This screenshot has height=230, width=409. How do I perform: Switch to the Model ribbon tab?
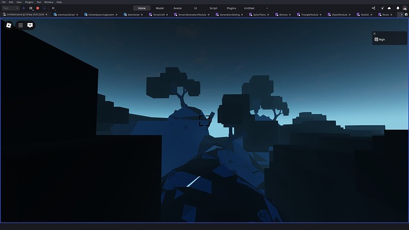[159, 8]
